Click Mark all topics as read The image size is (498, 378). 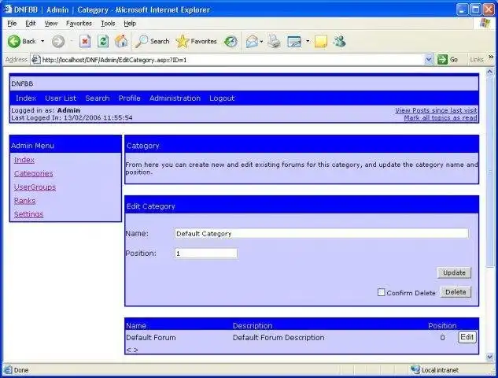(x=441, y=118)
